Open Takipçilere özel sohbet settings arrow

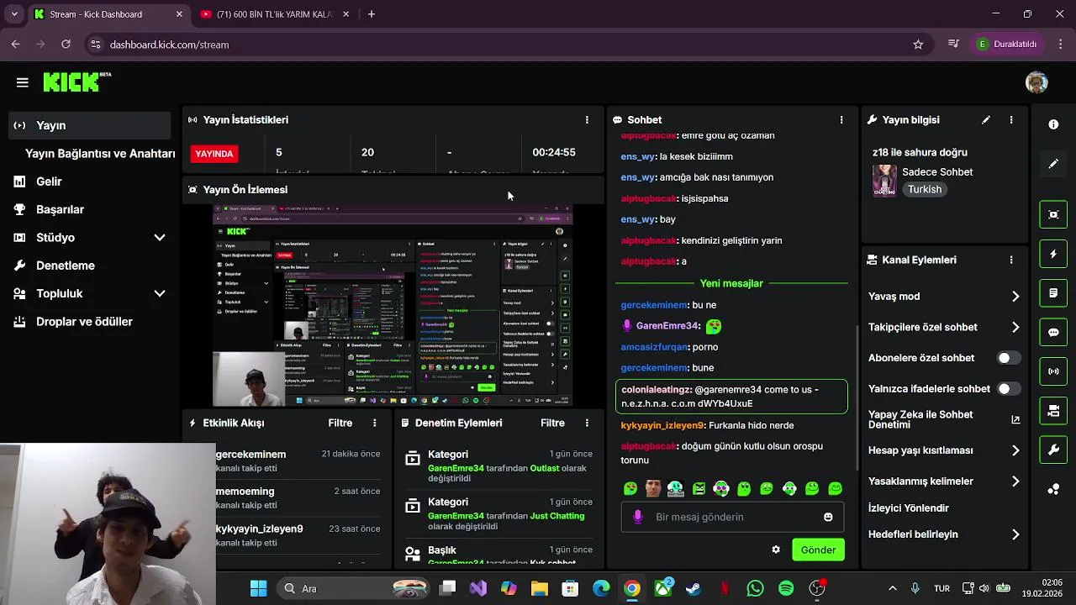1015,328
